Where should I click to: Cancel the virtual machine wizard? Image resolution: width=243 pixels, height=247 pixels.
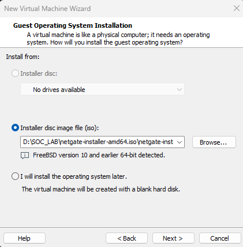(x=220, y=238)
